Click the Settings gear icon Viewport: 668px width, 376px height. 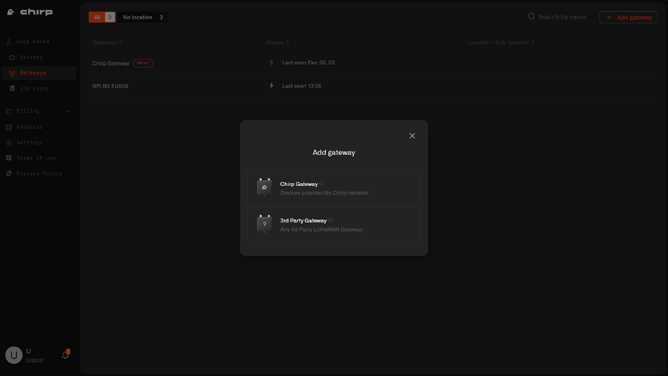[9, 143]
